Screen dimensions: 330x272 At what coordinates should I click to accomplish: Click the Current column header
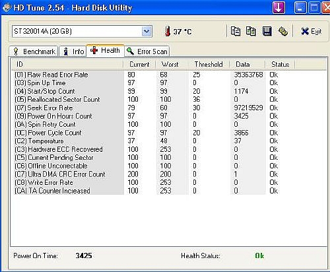tap(139, 64)
